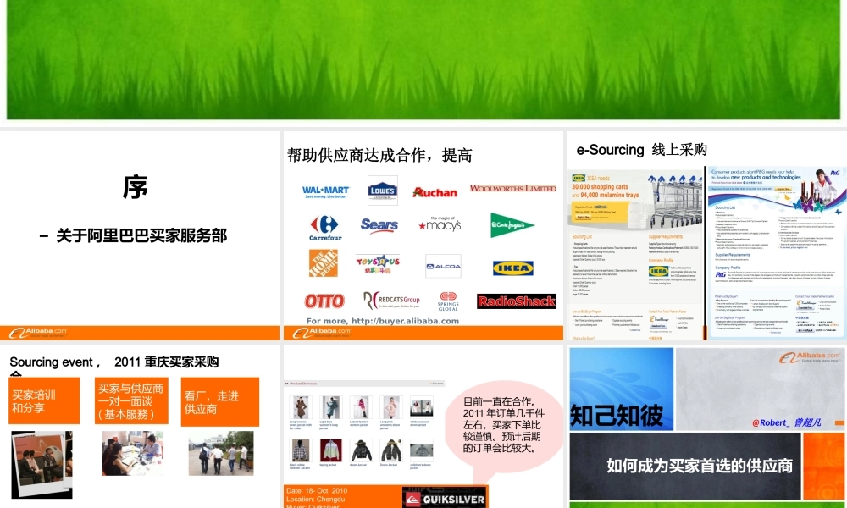
Task: Click the one-on-one meeting photo
Action: (x=132, y=454)
